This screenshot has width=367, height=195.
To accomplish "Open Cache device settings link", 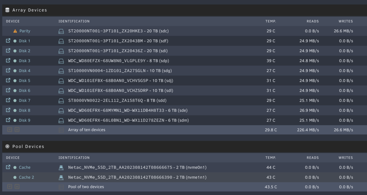I will (x=25, y=167).
